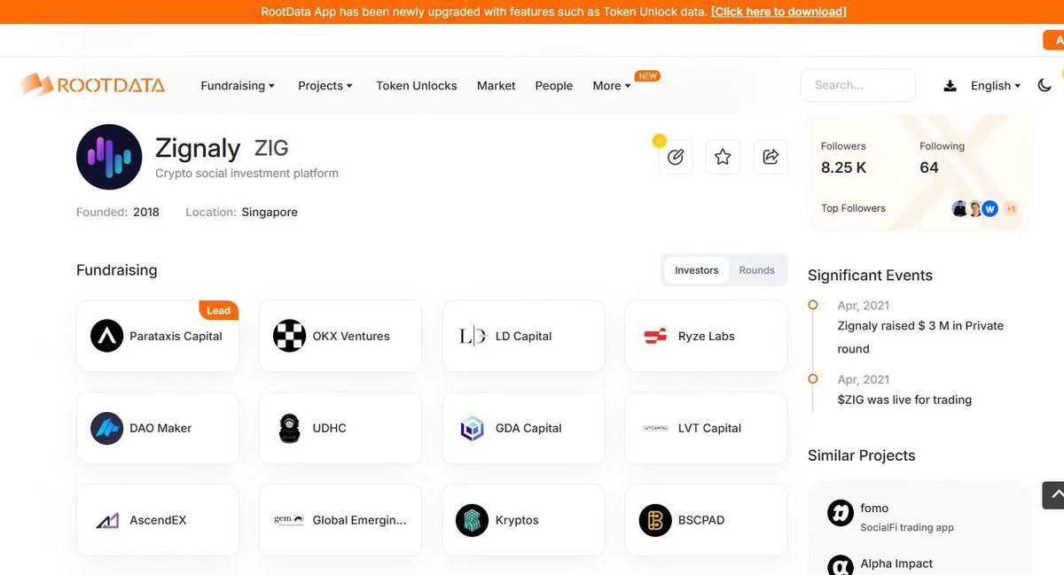Click the download app icon
The image size is (1064, 575).
[950, 86]
